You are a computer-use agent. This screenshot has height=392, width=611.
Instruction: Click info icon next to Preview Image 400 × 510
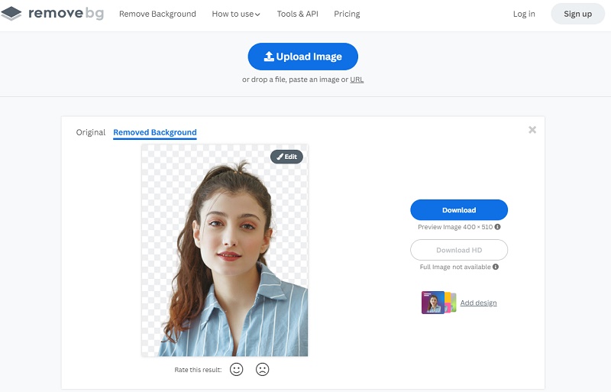point(498,227)
